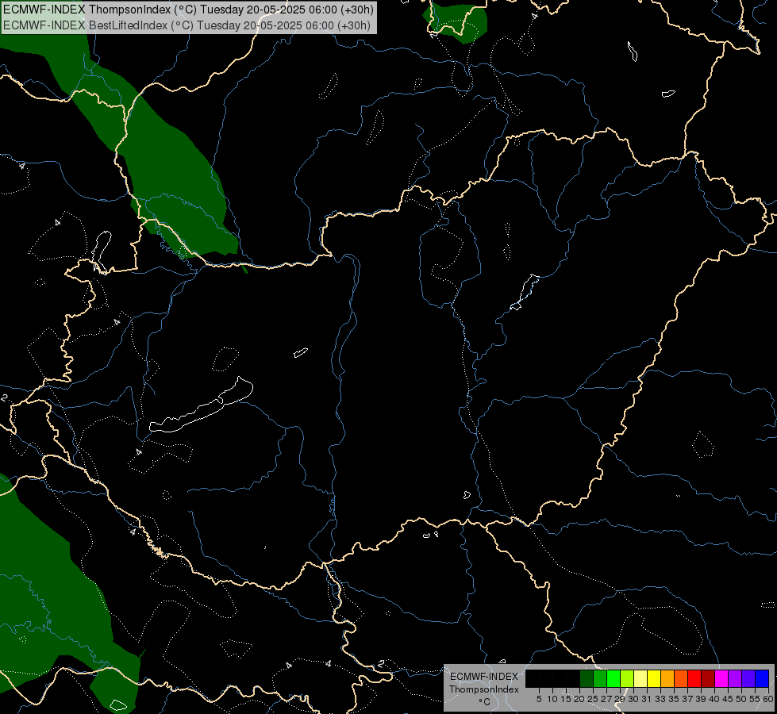777x714 pixels.
Task: Select the magenta 40–45 legend swatch
Action: (721, 678)
